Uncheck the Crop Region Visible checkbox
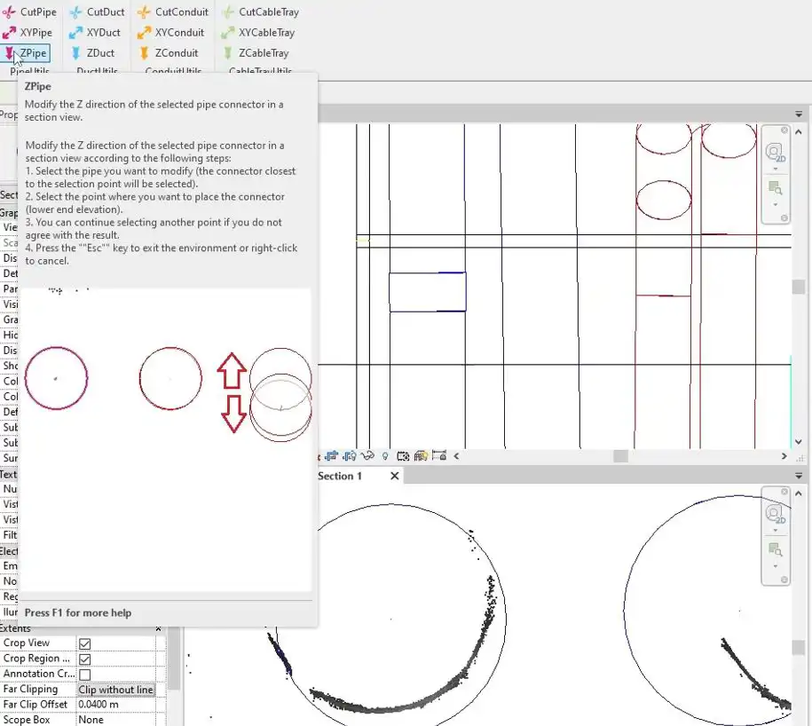Image resolution: width=812 pixels, height=726 pixels. pos(85,659)
